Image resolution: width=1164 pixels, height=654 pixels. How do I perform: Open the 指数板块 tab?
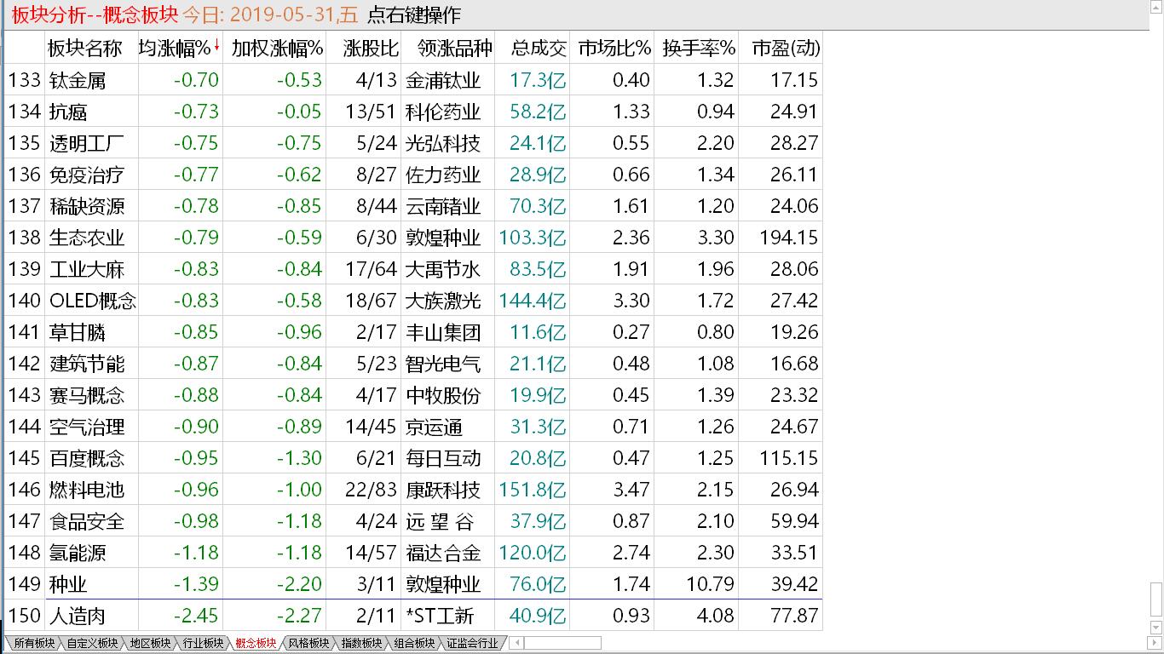click(x=361, y=644)
